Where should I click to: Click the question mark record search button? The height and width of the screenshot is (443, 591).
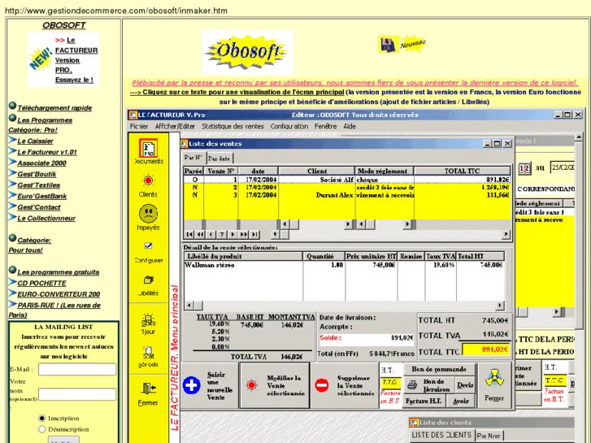tap(222, 235)
